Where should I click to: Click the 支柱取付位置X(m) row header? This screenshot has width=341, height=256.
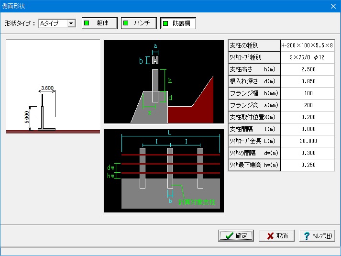click(254, 117)
